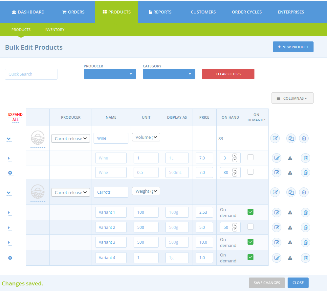Open Weight unit select for Carrots
The height and width of the screenshot is (291, 327).
[x=146, y=191]
